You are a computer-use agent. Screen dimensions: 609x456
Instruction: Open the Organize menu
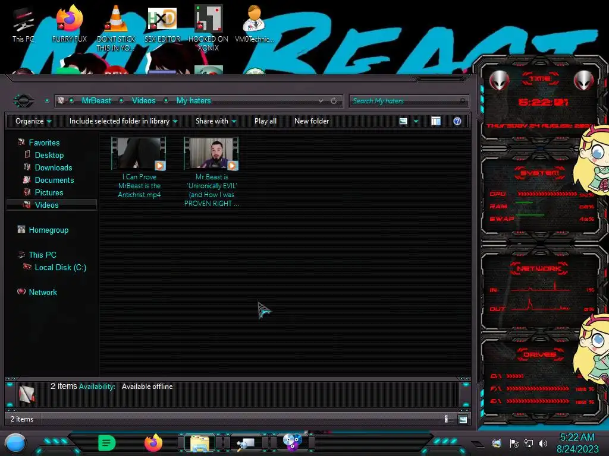tap(33, 121)
